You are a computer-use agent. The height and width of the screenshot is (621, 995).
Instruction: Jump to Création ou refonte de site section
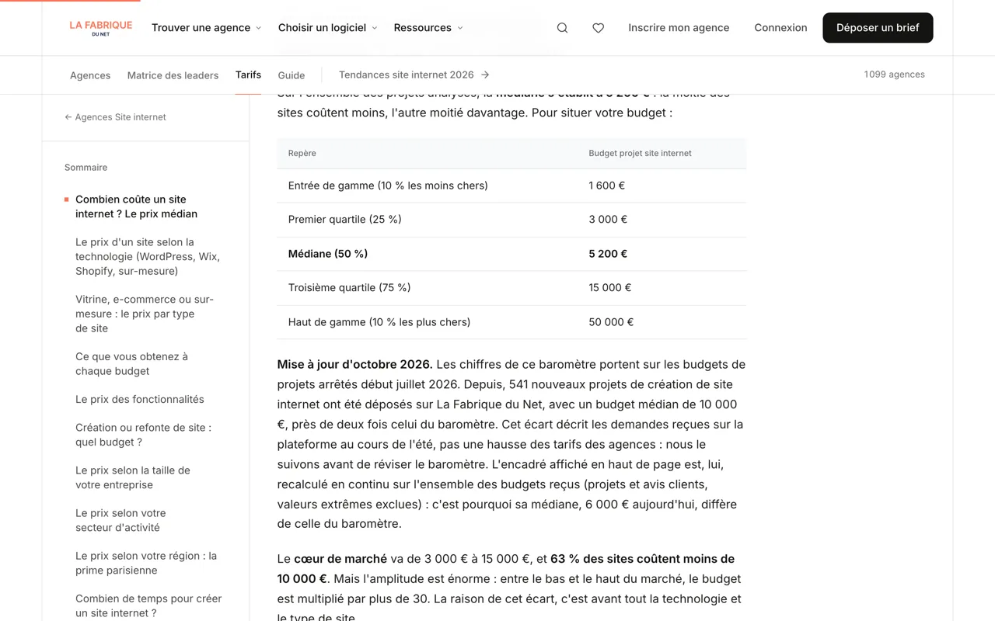(x=143, y=435)
